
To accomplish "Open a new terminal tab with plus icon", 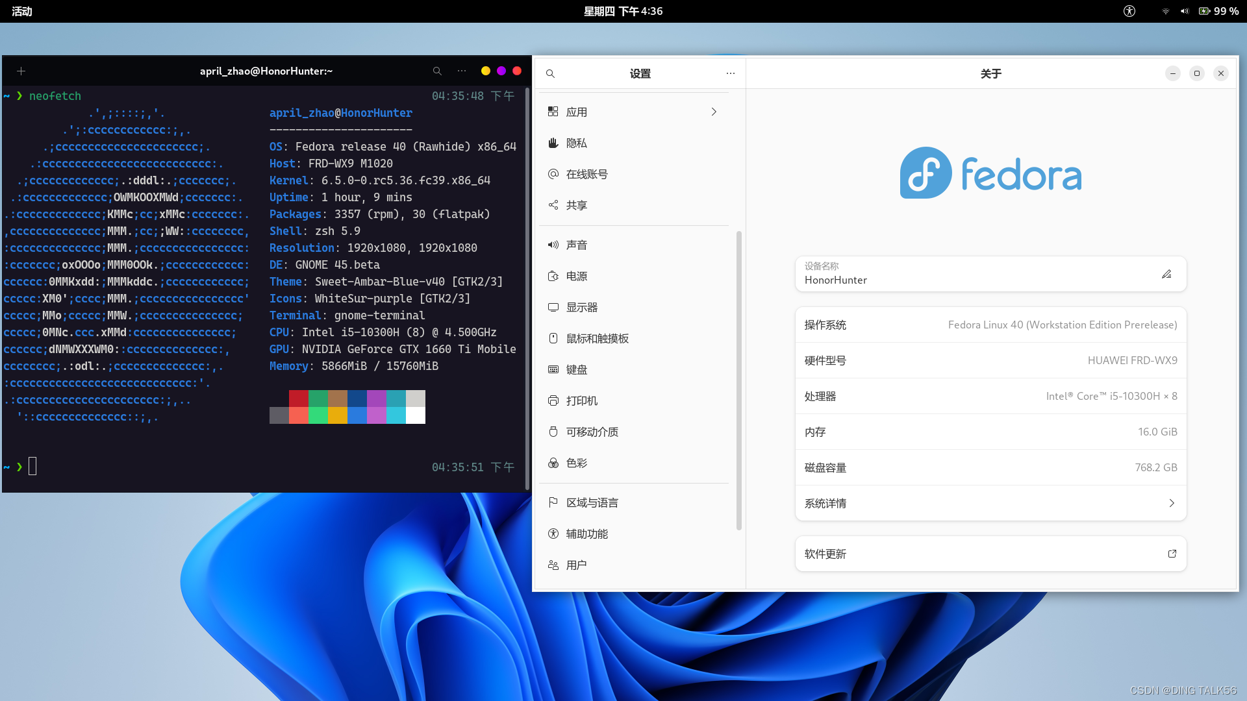I will click(21, 71).
